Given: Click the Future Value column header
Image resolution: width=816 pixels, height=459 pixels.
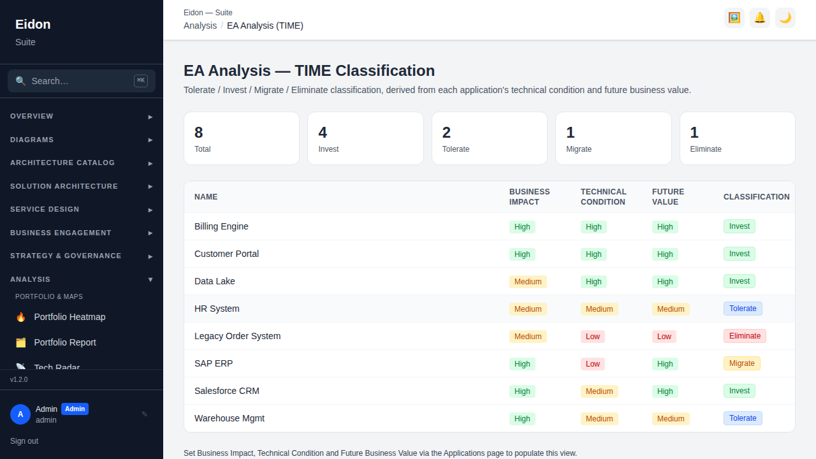Looking at the screenshot, I should pos(668,197).
